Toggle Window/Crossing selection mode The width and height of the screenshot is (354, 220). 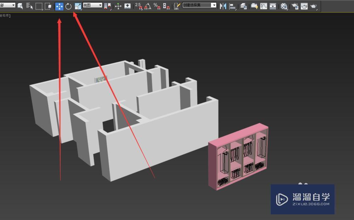(x=48, y=6)
